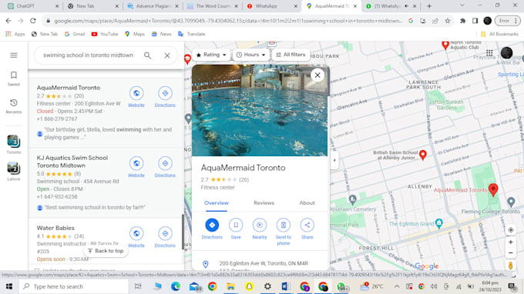Open Google apps grid
This screenshot has height=294, width=524.
tap(489, 53)
